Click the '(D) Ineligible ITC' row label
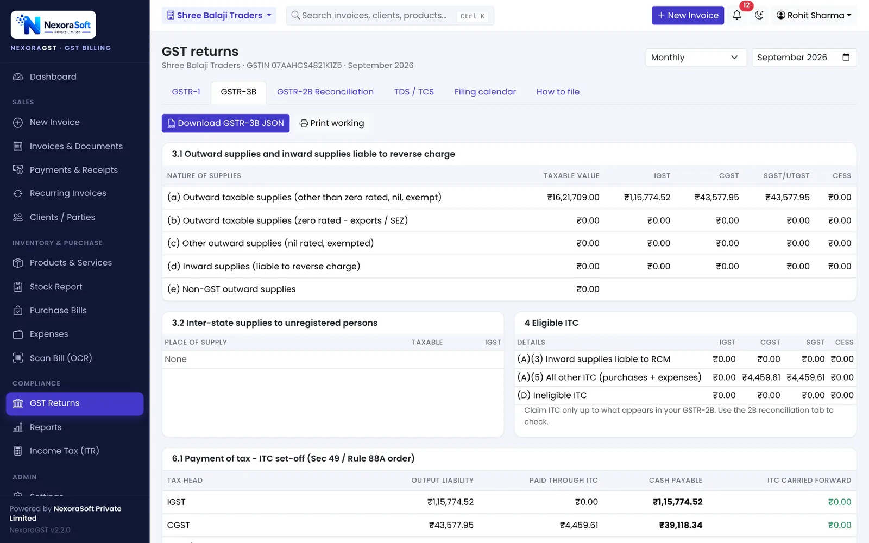 click(552, 395)
